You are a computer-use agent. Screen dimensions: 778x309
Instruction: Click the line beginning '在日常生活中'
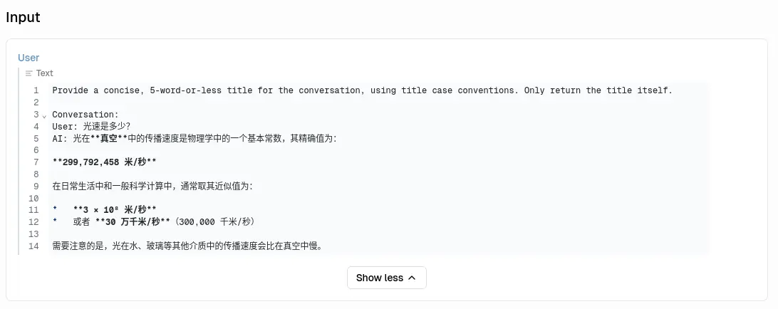click(152, 187)
